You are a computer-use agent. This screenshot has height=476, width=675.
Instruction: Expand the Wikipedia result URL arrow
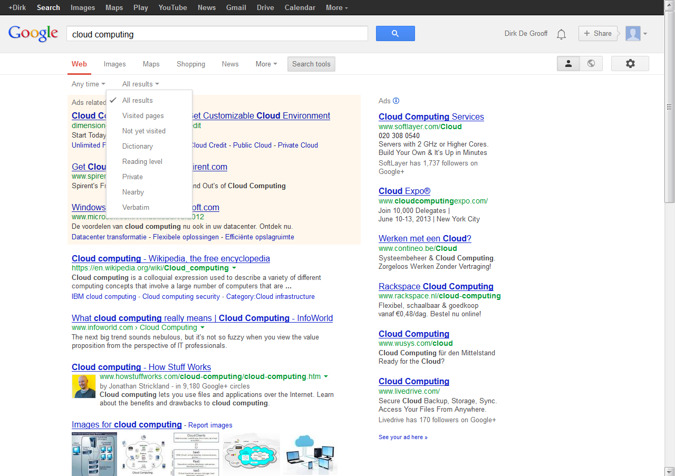click(x=234, y=268)
